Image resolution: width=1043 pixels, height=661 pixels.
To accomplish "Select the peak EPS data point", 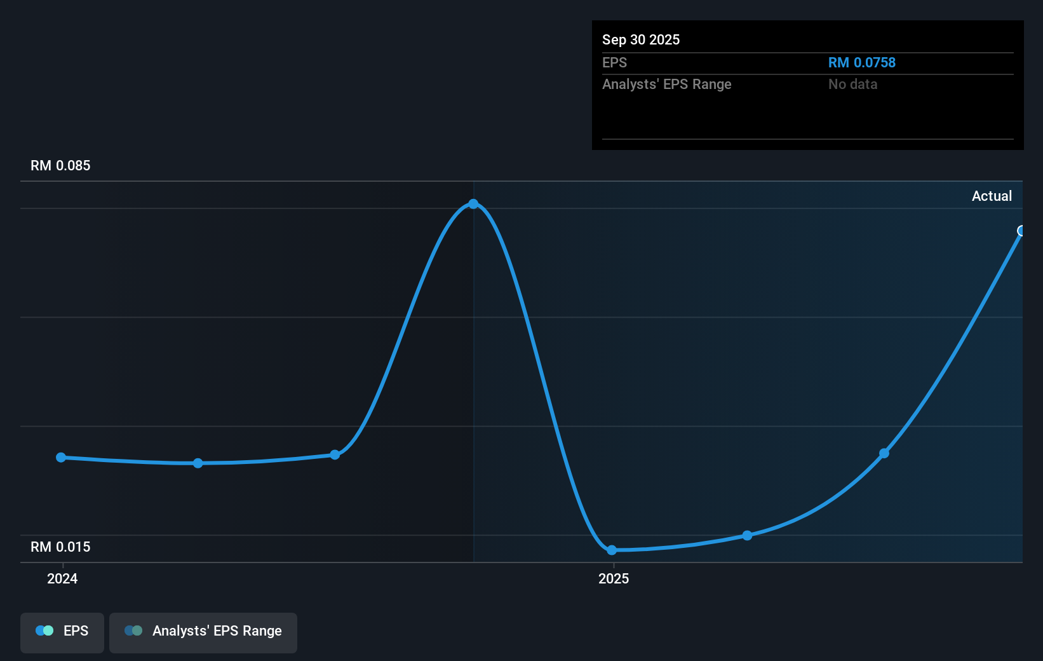I will click(473, 204).
